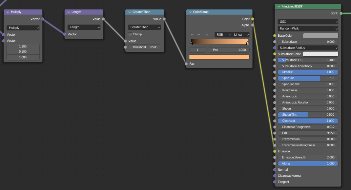This screenshot has width=351, height=190.
Task: Enable the Clamp checkbox
Action: point(130,34)
